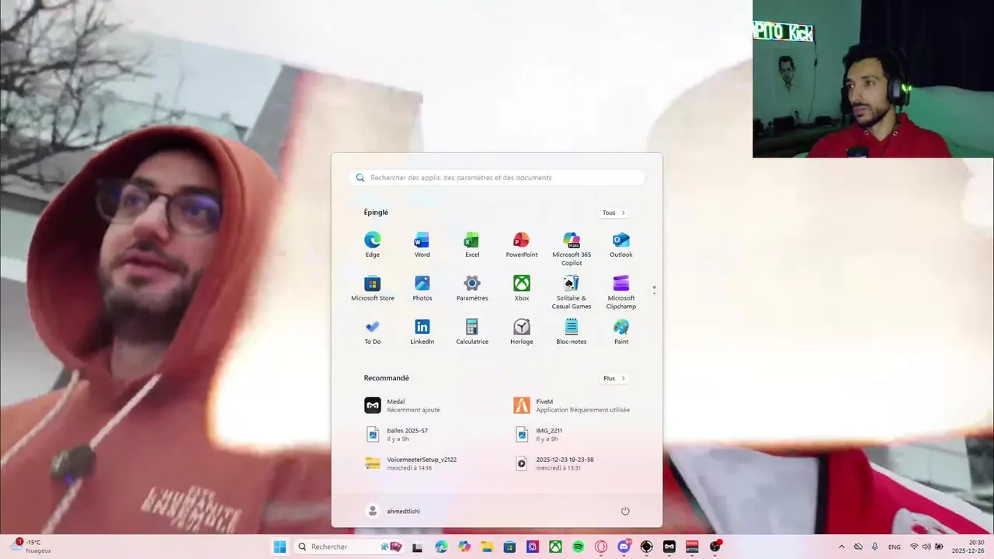Open the volume speaker tray icon

click(x=926, y=547)
